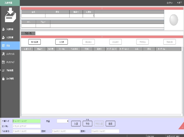Click the red triangle at bottom right
This screenshot has height=137, width=184.
tap(181, 126)
